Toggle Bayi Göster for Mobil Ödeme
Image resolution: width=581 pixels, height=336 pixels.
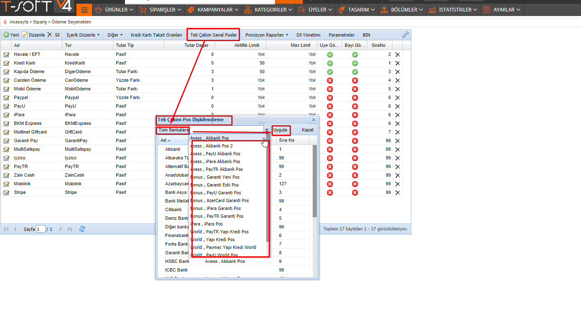[355, 89]
